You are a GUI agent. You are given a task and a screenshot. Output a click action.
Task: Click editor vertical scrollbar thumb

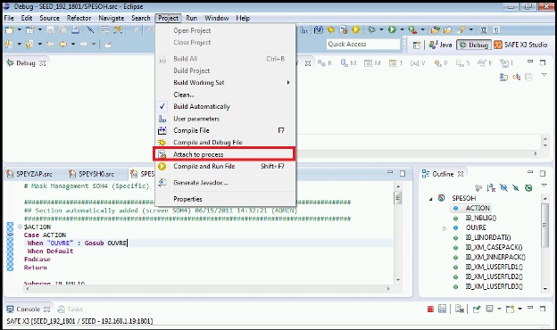click(x=398, y=198)
